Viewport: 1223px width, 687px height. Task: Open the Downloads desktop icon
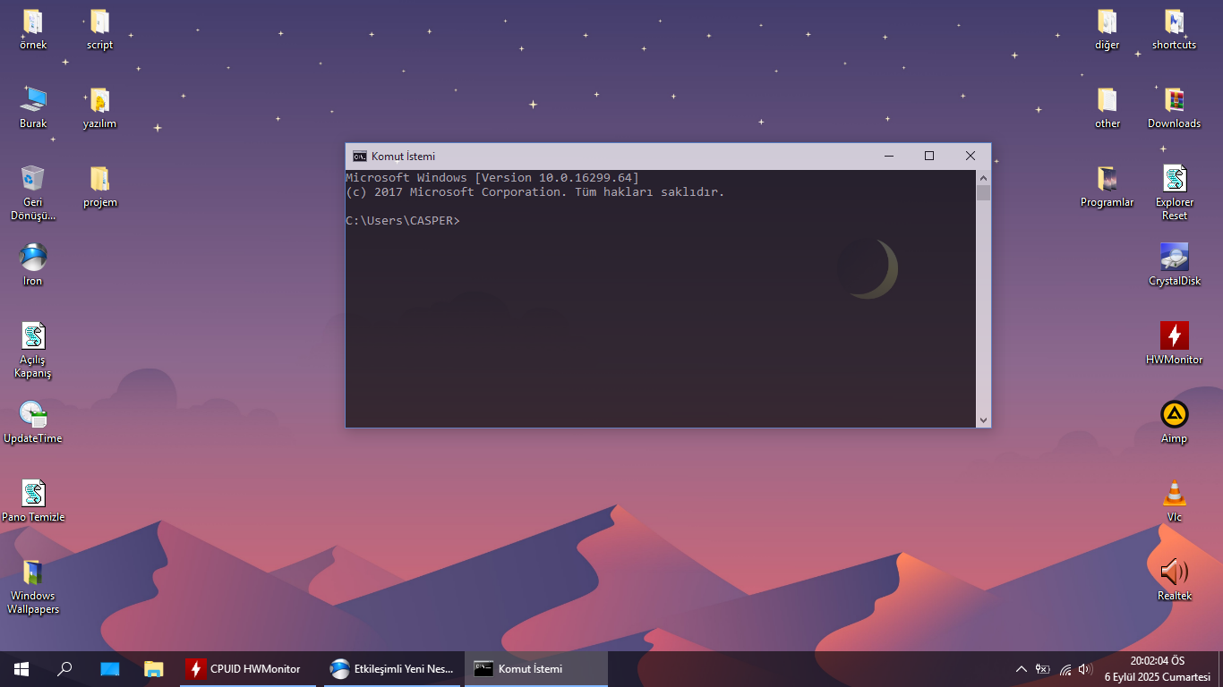coord(1175,100)
